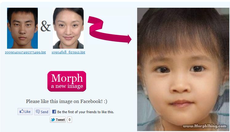
Task: Open the link 2009040117495373499.jpg
Action: (26, 52)
